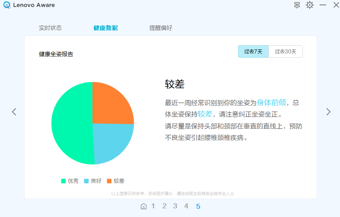Go to next report with right arrow
This screenshot has height=217, width=340.
tap(328, 112)
